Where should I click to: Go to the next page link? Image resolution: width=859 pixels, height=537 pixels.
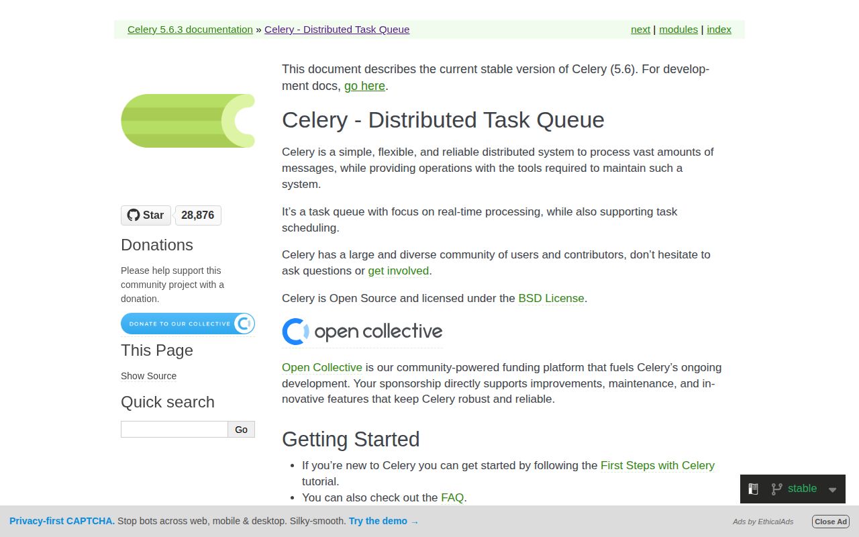coord(640,30)
